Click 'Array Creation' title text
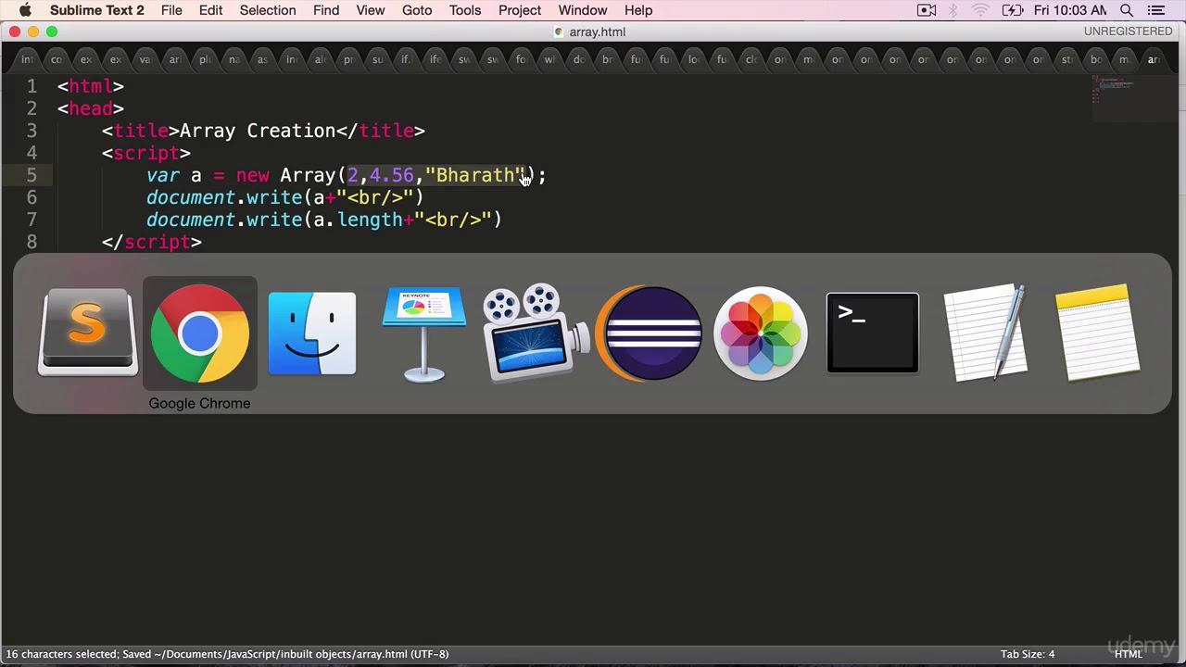 point(258,131)
